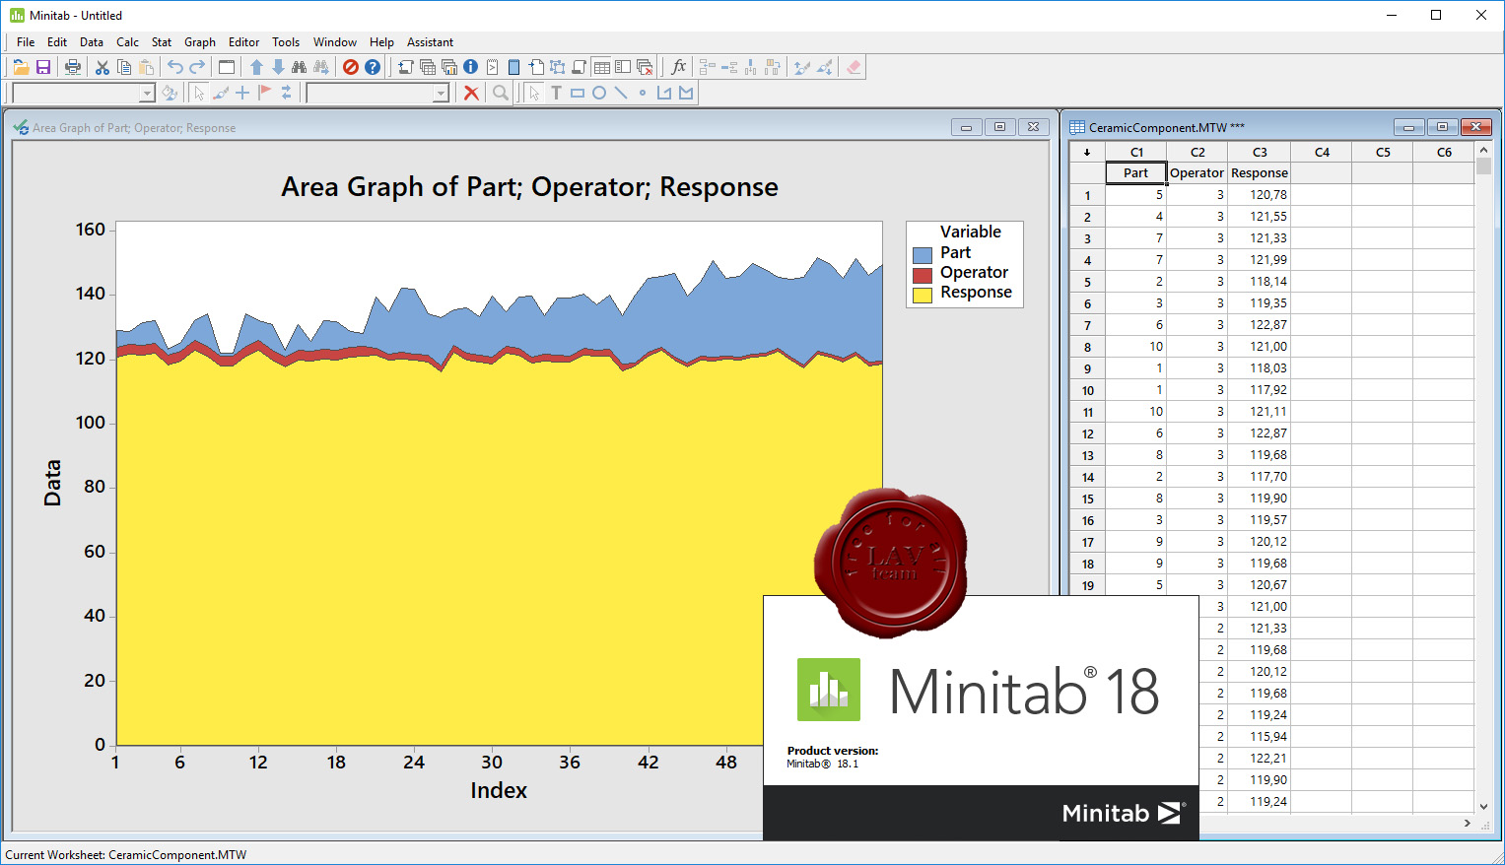Image resolution: width=1505 pixels, height=865 pixels.
Task: Open Help with the blue question mark icon
Action: pyautogui.click(x=373, y=67)
